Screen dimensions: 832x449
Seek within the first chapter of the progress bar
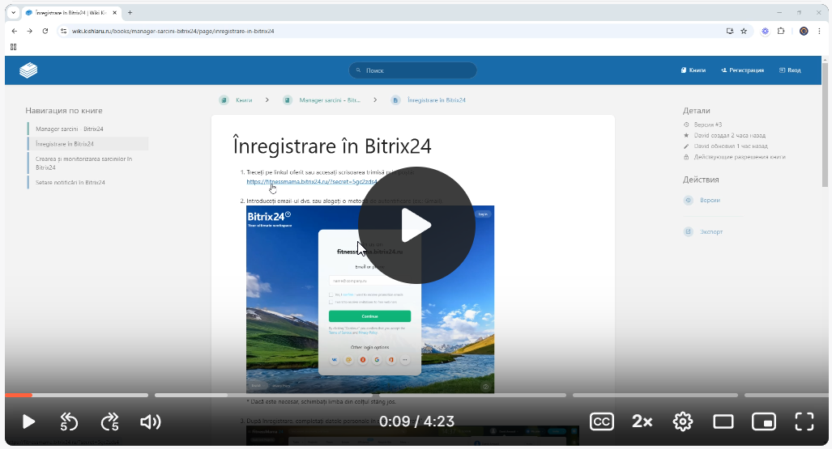76,395
